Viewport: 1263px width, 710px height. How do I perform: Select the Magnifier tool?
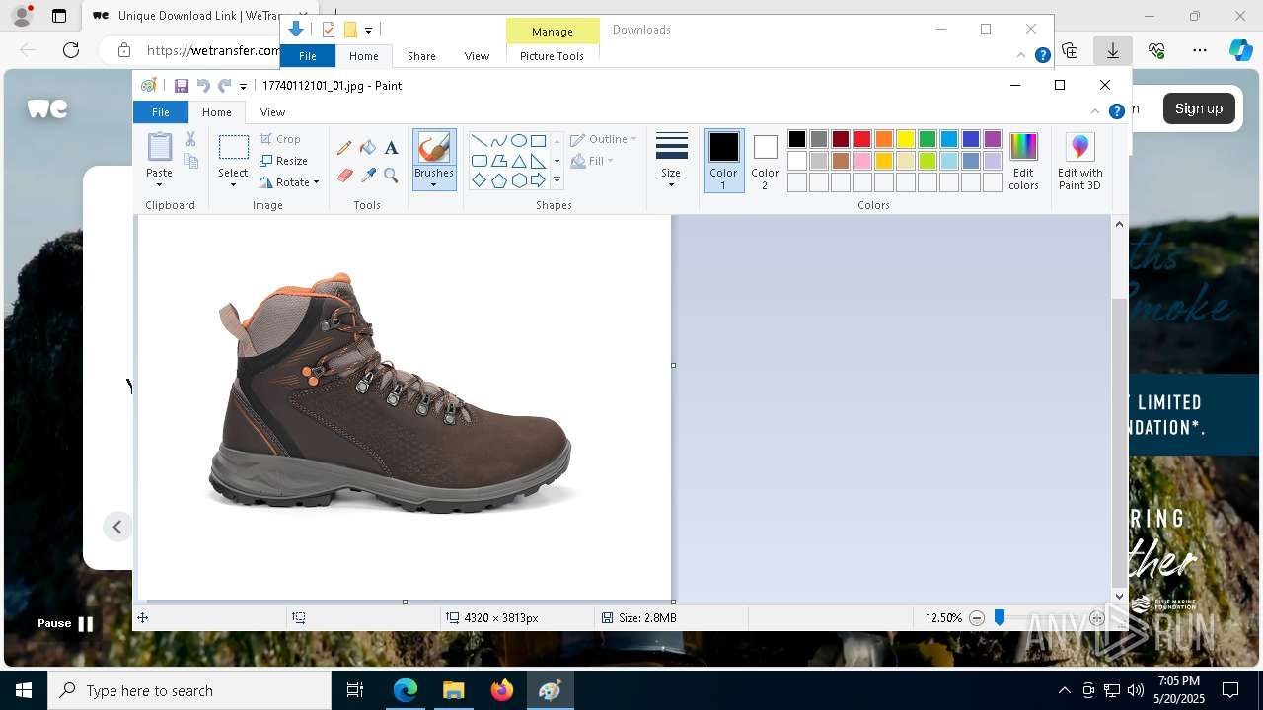[x=391, y=176]
